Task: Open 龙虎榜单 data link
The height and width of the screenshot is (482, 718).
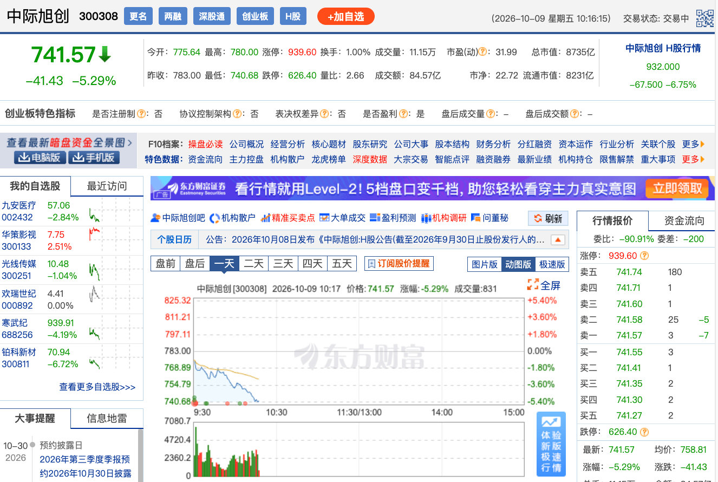Action: pos(329,159)
